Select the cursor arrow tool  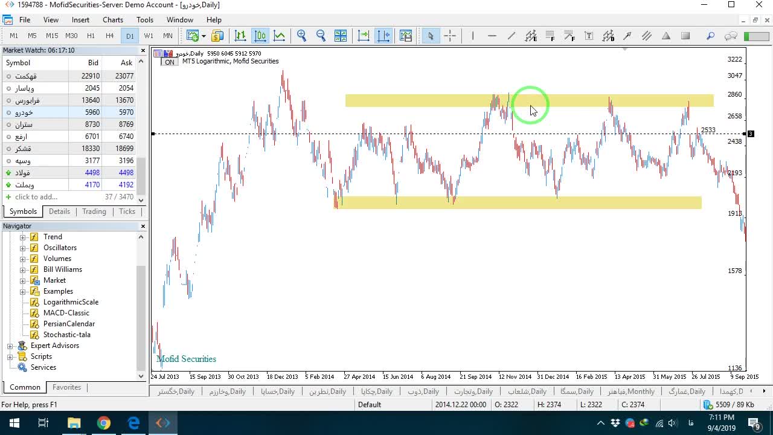431,36
